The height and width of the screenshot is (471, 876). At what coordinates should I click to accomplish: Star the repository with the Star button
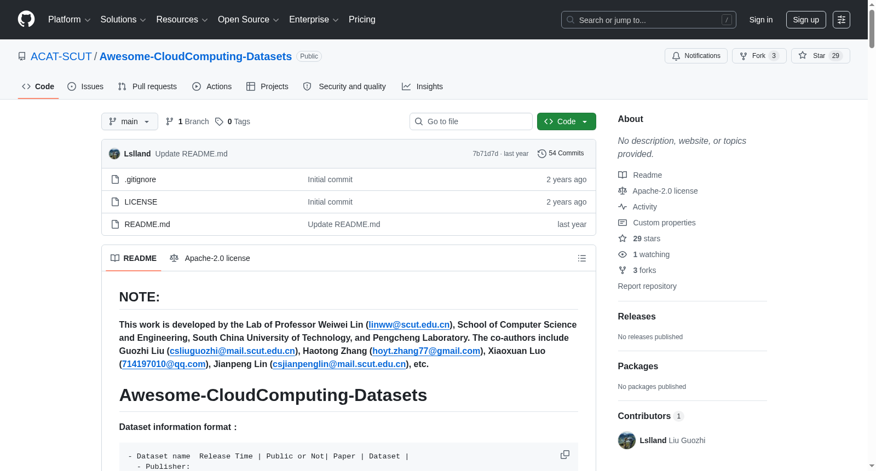(x=820, y=56)
